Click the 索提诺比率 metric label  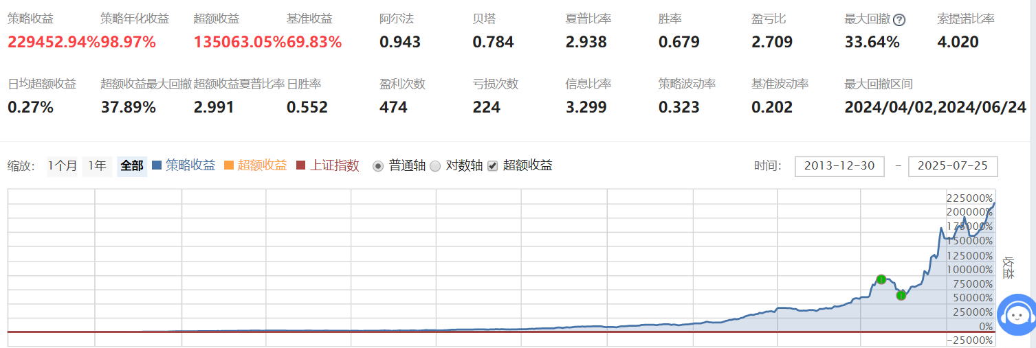pos(965,19)
